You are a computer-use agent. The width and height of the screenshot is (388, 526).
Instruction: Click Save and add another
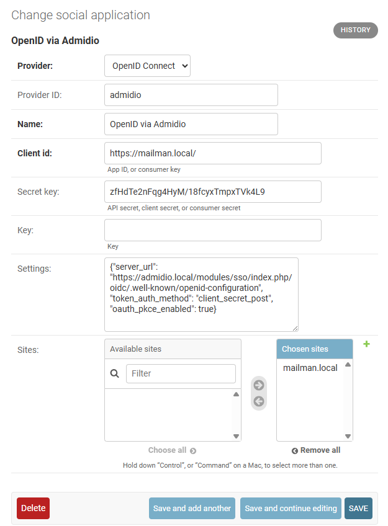pos(192,508)
